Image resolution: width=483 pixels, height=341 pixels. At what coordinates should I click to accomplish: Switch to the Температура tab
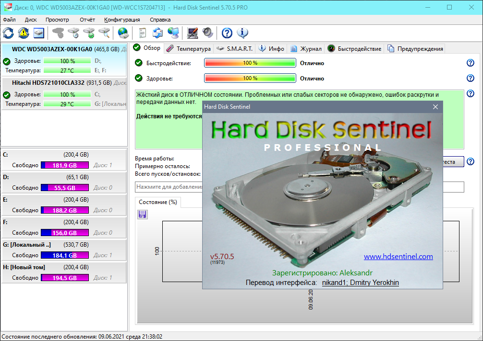coord(189,48)
